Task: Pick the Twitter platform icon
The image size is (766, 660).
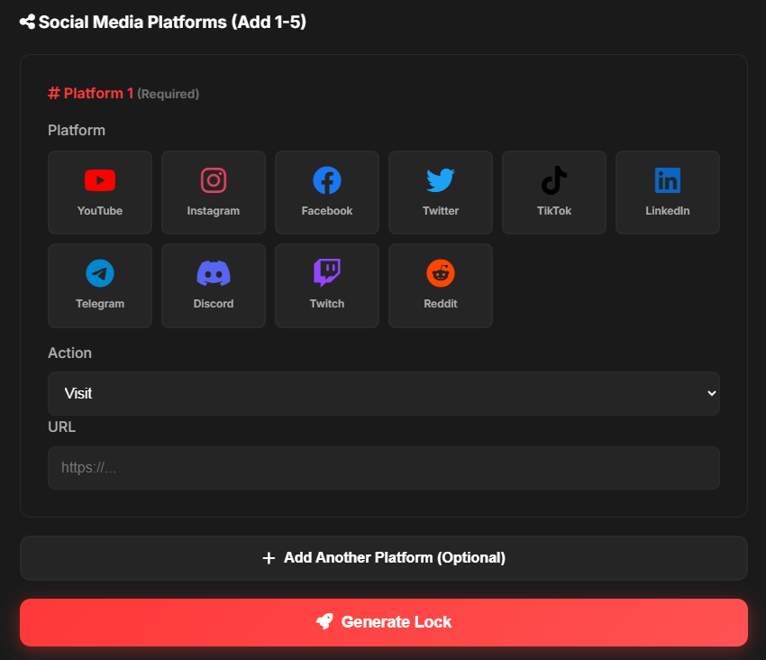Action: tap(440, 192)
